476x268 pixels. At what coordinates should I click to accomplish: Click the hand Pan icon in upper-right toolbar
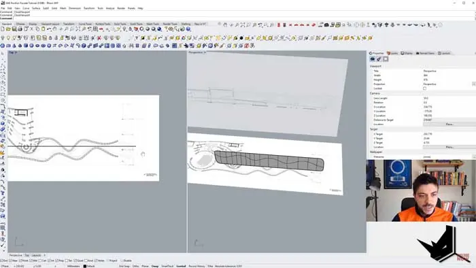[225, 25]
